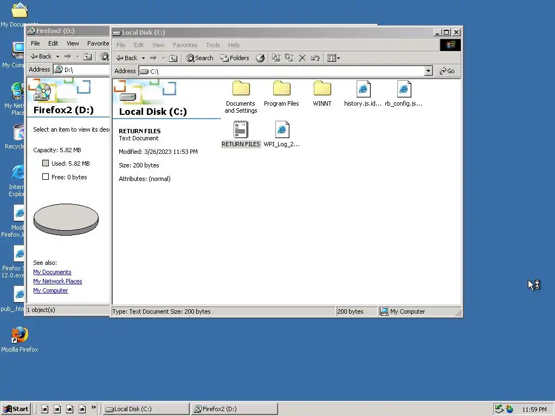Click the Go button next to address bar

(x=447, y=71)
